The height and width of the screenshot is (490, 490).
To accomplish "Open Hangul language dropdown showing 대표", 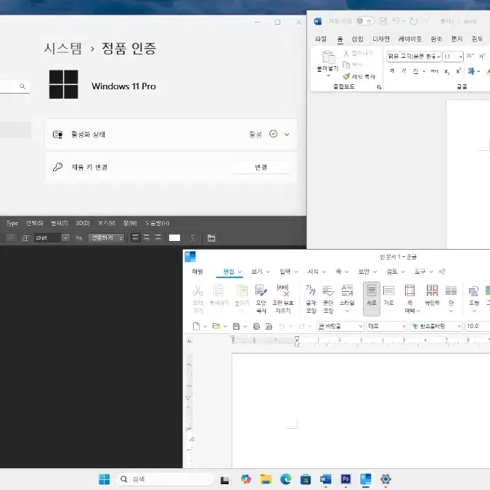I will pos(387,326).
